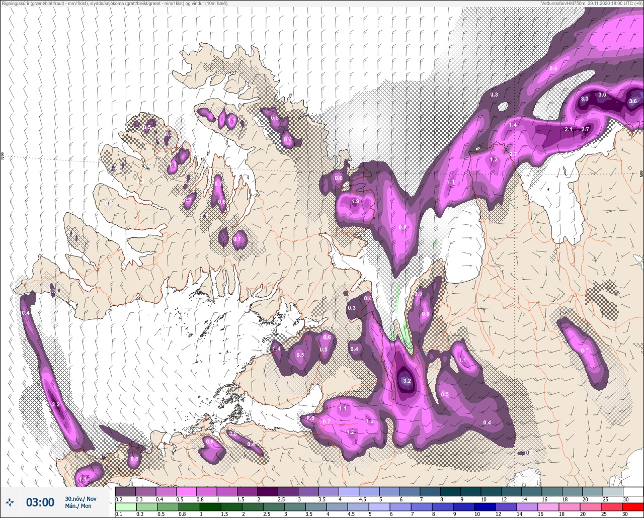The height and width of the screenshot is (518, 644).
Task: Click the 1.4 precipitation value on map
Action: [x=513, y=125]
